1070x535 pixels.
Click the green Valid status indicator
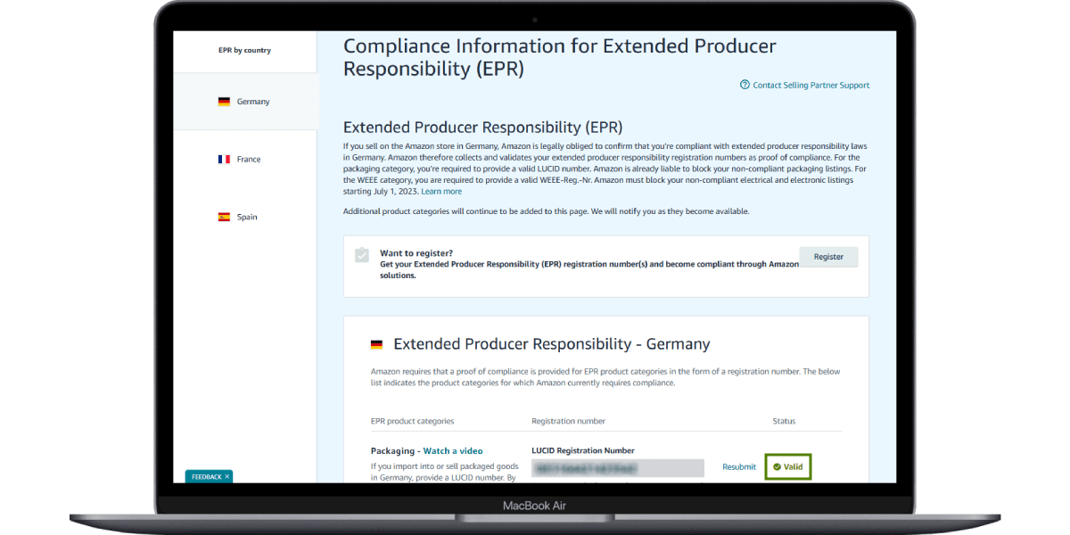(x=788, y=466)
